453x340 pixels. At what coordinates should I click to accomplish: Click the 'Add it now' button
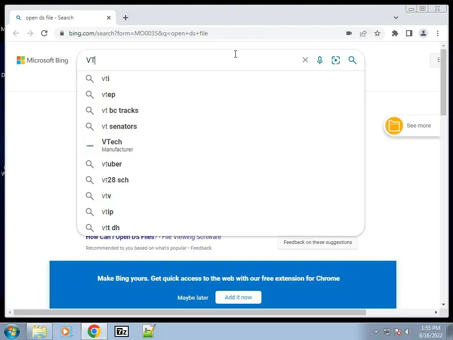click(x=238, y=297)
